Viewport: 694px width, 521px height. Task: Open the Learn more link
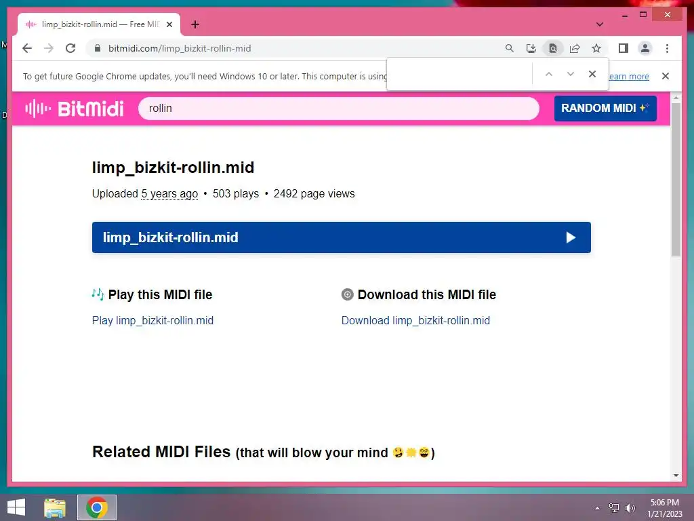coord(629,76)
